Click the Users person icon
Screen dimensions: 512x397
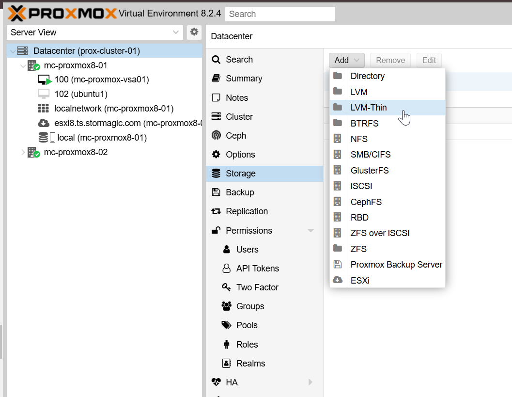coord(227,249)
